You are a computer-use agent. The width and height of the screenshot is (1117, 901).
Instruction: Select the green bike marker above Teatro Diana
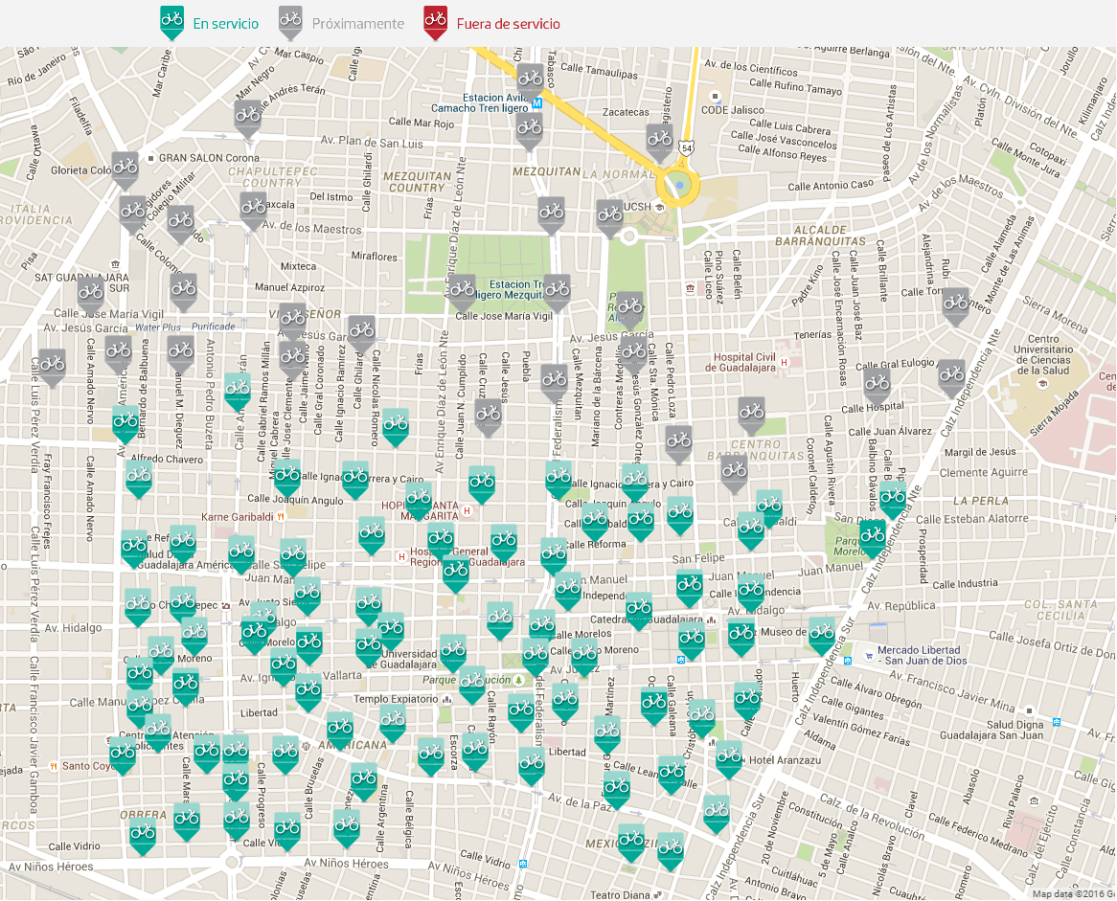pos(631,840)
